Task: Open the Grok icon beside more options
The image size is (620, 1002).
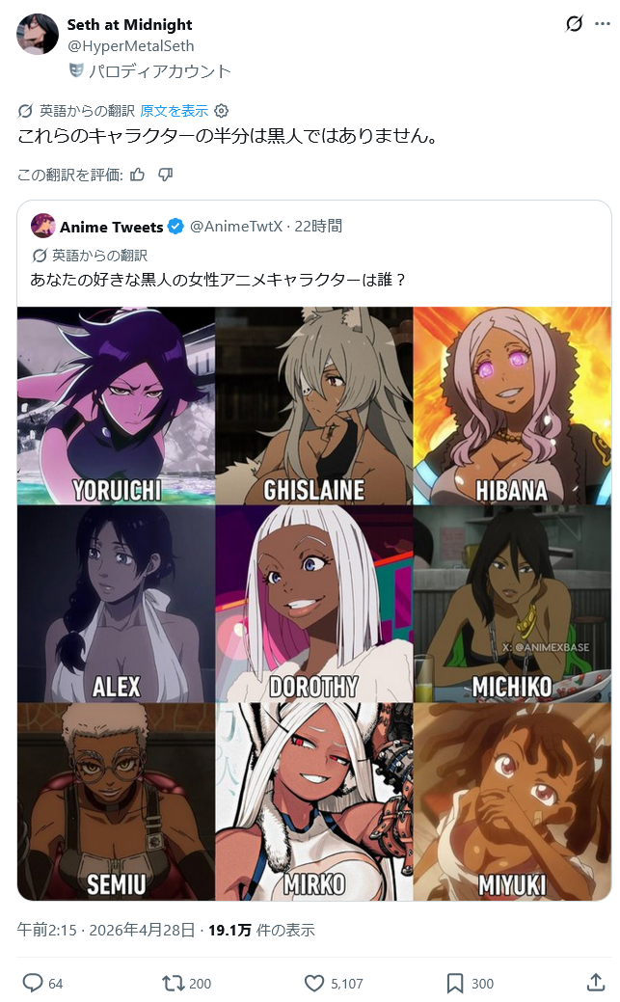Action: pos(574,24)
